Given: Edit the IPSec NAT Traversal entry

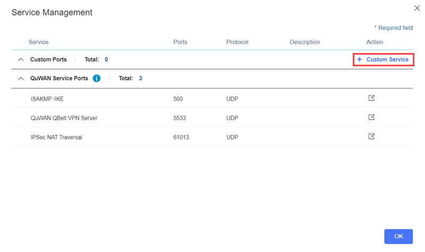Looking at the screenshot, I should [372, 136].
